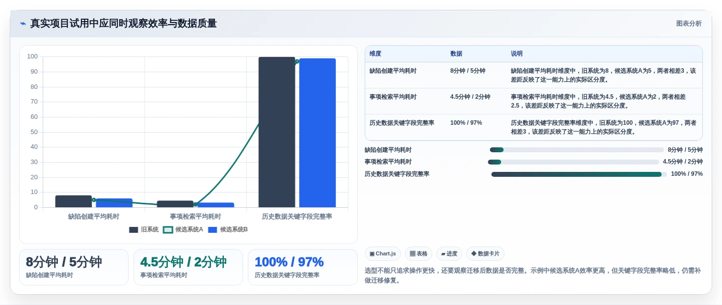Screen dimensions: 722x305
Task: Open the 4.5分钟 / 2分钟 data card
Action: tap(188, 267)
